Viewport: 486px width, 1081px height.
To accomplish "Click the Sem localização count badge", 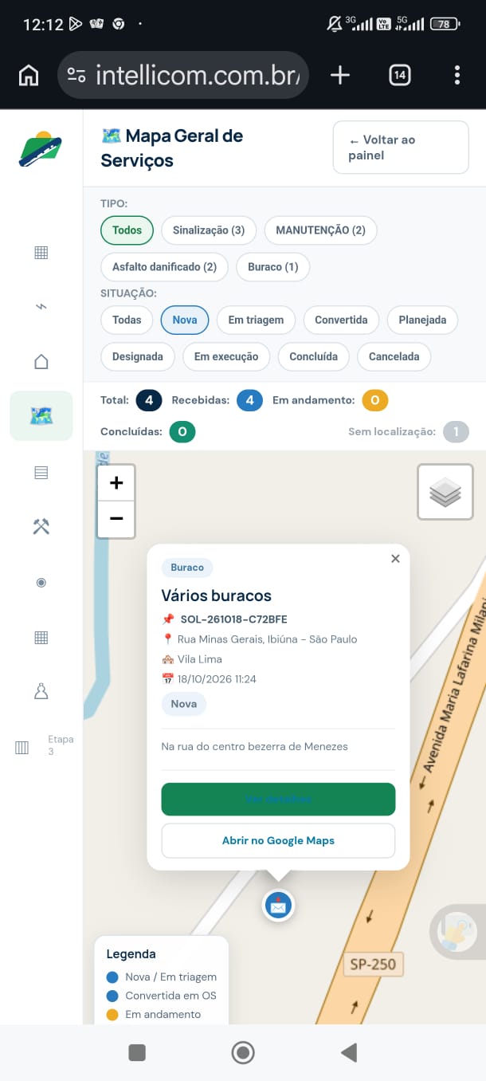I will 456,431.
